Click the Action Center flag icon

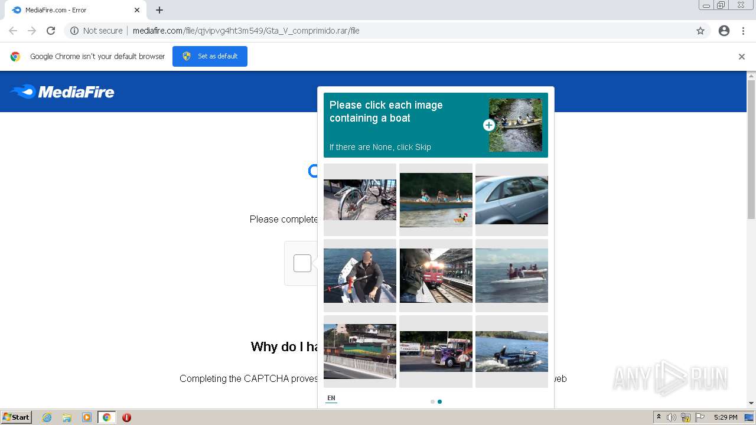click(700, 417)
